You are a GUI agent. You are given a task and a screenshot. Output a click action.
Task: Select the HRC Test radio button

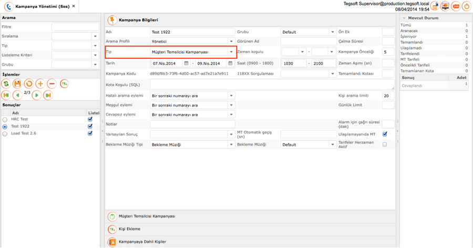tap(5, 120)
